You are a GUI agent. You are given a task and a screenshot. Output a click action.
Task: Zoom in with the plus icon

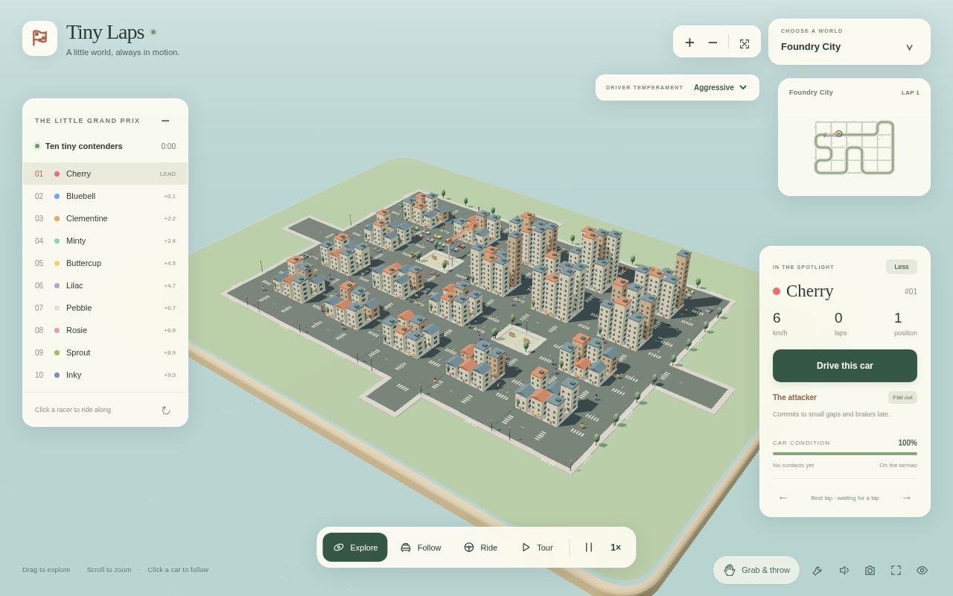pos(689,43)
